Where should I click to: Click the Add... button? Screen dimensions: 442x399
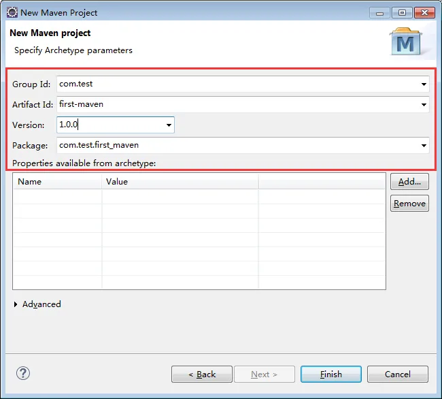(409, 182)
